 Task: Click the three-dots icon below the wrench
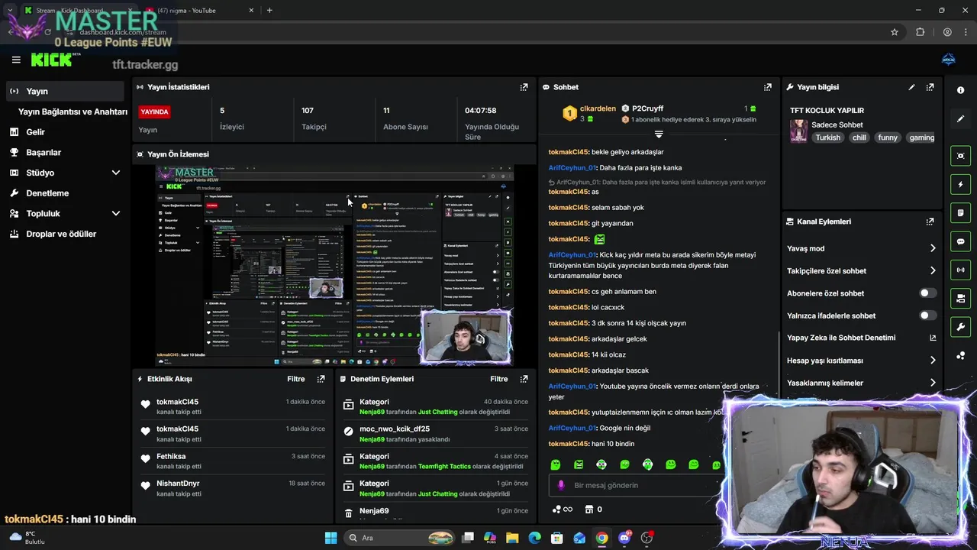[x=960, y=356]
